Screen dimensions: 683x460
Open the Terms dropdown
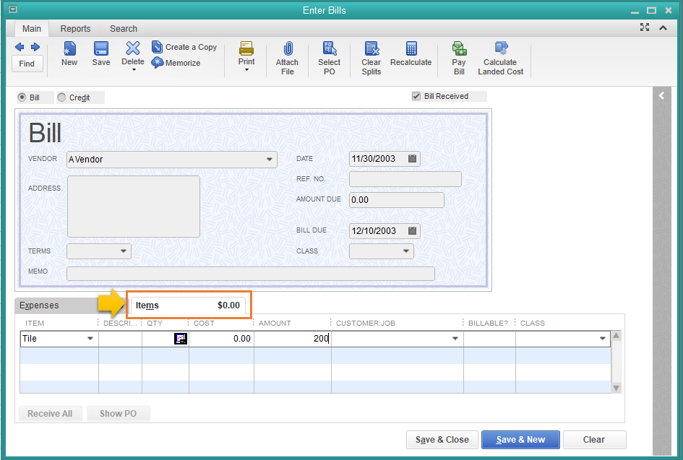[x=124, y=251]
